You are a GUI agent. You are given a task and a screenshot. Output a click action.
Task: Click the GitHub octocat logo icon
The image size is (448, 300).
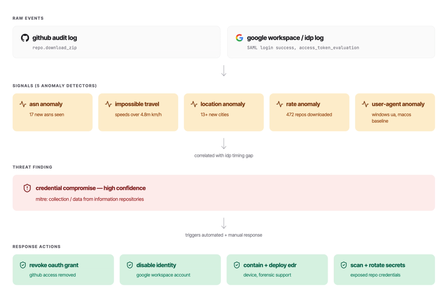coord(25,38)
